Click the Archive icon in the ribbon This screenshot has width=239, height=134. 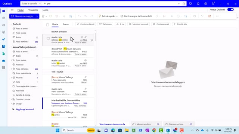click(x=50, y=16)
